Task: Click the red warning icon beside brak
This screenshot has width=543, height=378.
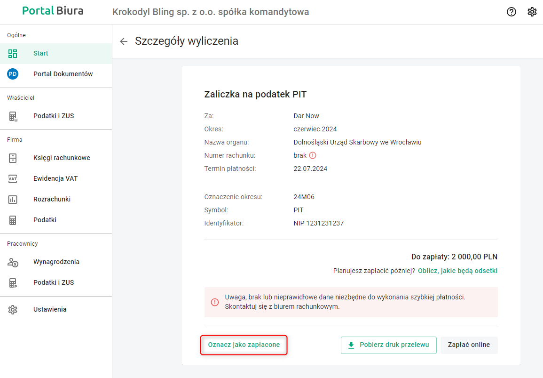Action: pos(313,155)
